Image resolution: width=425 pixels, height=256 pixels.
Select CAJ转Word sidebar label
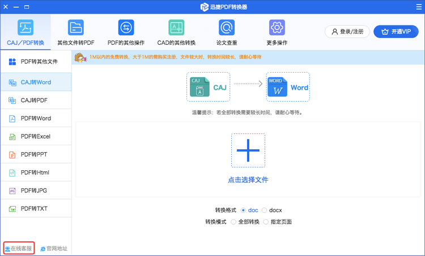[36, 82]
